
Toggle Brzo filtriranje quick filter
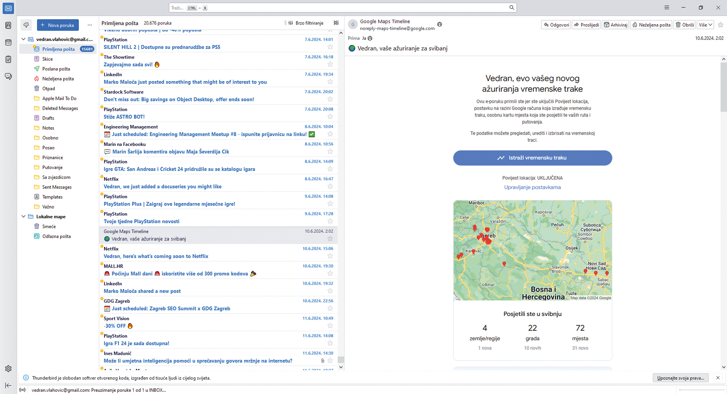pyautogui.click(x=306, y=23)
